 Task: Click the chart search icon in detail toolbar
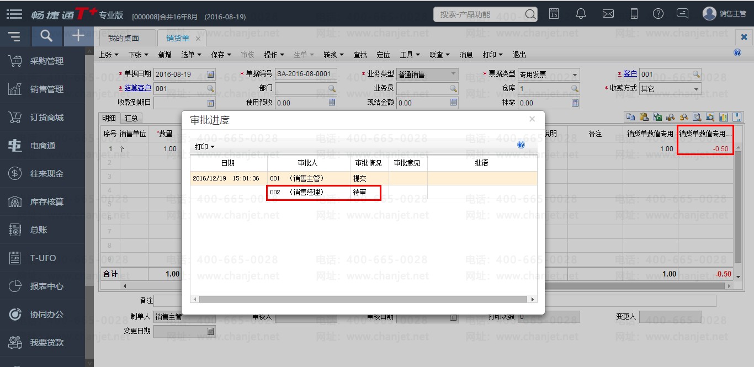[710, 117]
